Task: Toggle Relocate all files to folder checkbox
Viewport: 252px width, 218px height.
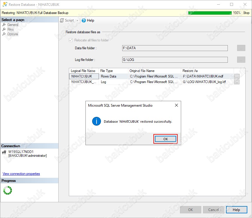Action: click(71, 40)
